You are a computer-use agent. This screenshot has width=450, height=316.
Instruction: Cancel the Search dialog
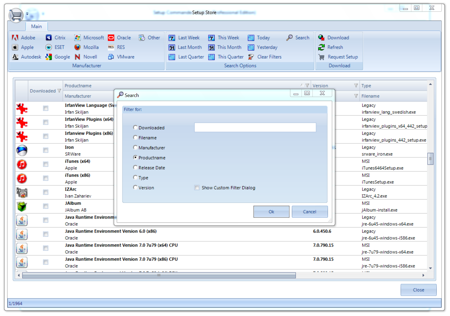310,212
